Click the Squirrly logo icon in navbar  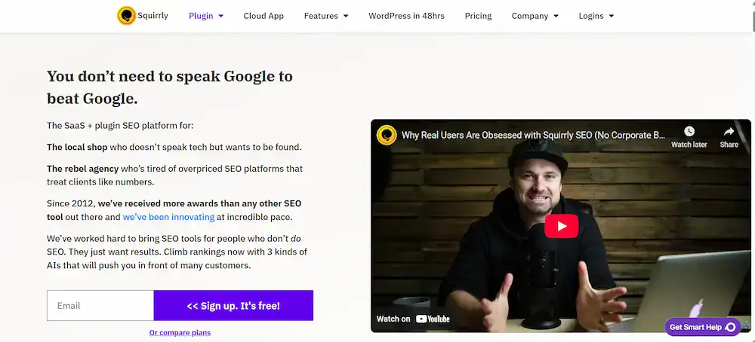[x=126, y=16]
